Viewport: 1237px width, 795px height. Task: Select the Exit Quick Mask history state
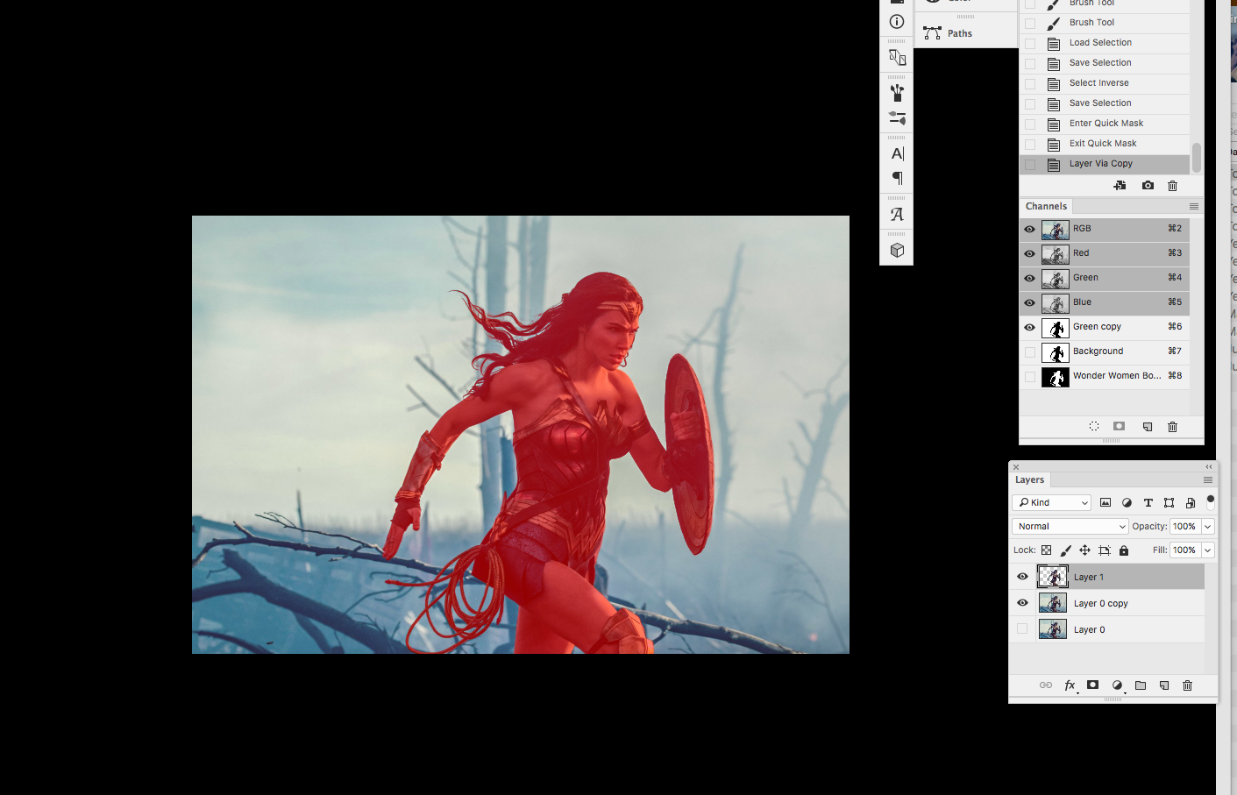click(x=1105, y=144)
